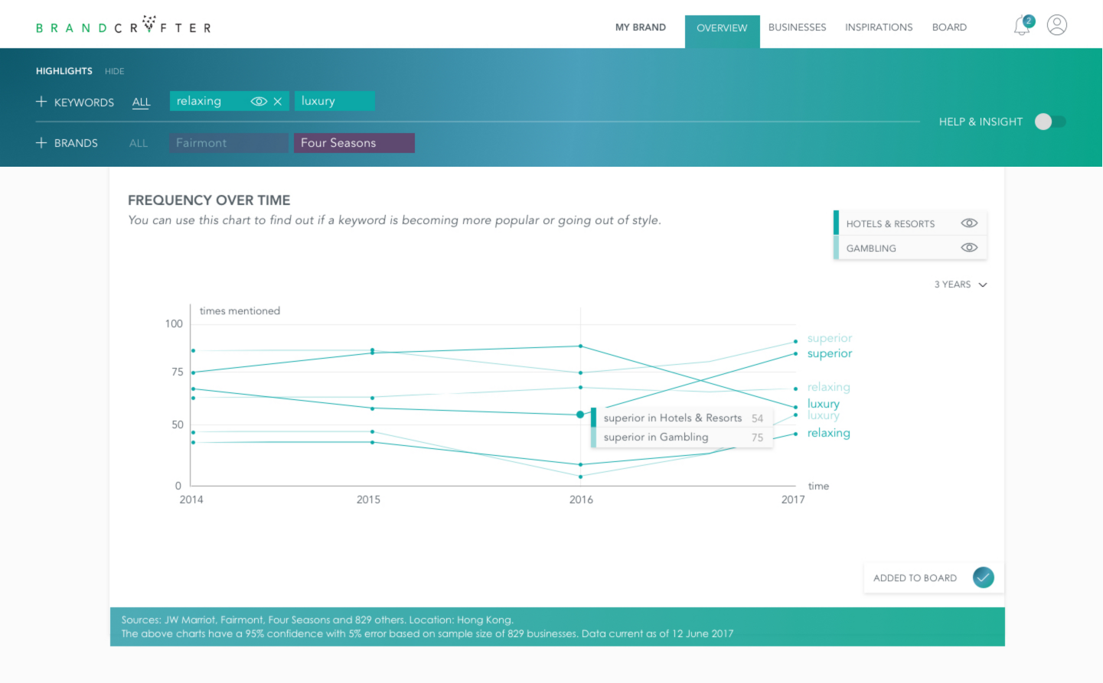This screenshot has height=683, width=1103.
Task: Click the Added to Board checkmark icon
Action: point(984,577)
